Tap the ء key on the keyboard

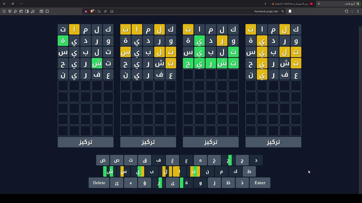click(131, 183)
